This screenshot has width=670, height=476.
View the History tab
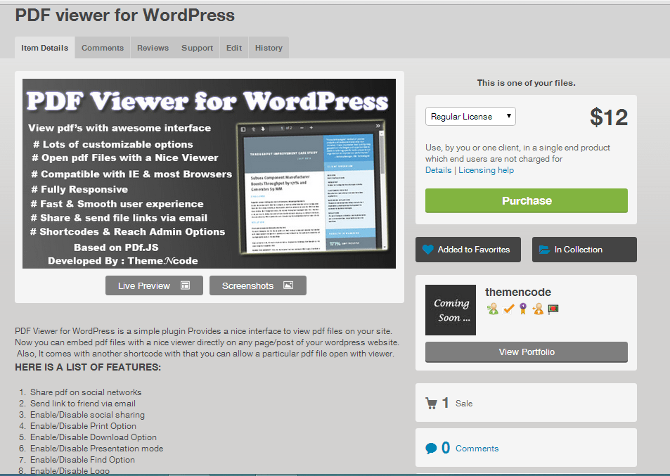pos(269,47)
